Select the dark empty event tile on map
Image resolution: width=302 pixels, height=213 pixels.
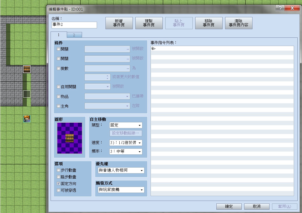27,94
